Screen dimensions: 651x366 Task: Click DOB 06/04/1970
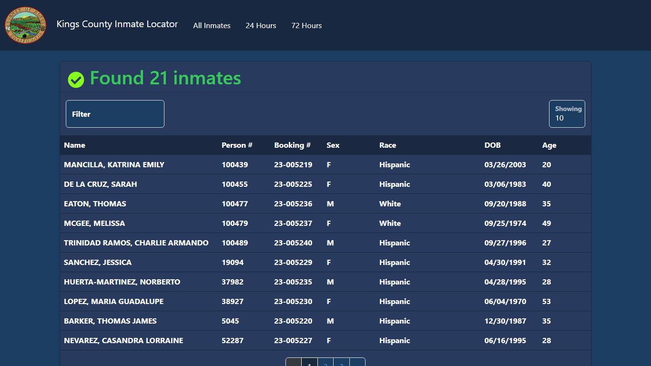505,302
